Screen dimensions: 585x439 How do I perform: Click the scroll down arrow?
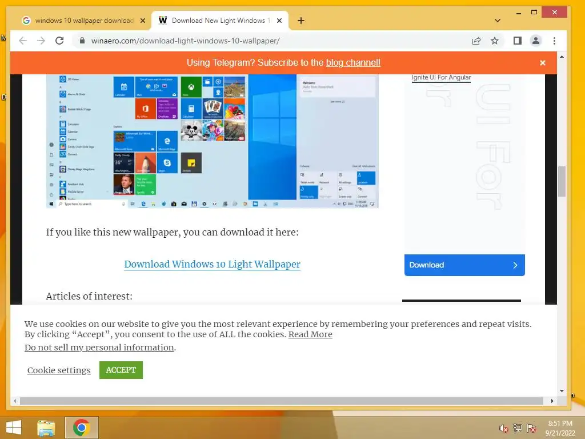[x=562, y=391]
